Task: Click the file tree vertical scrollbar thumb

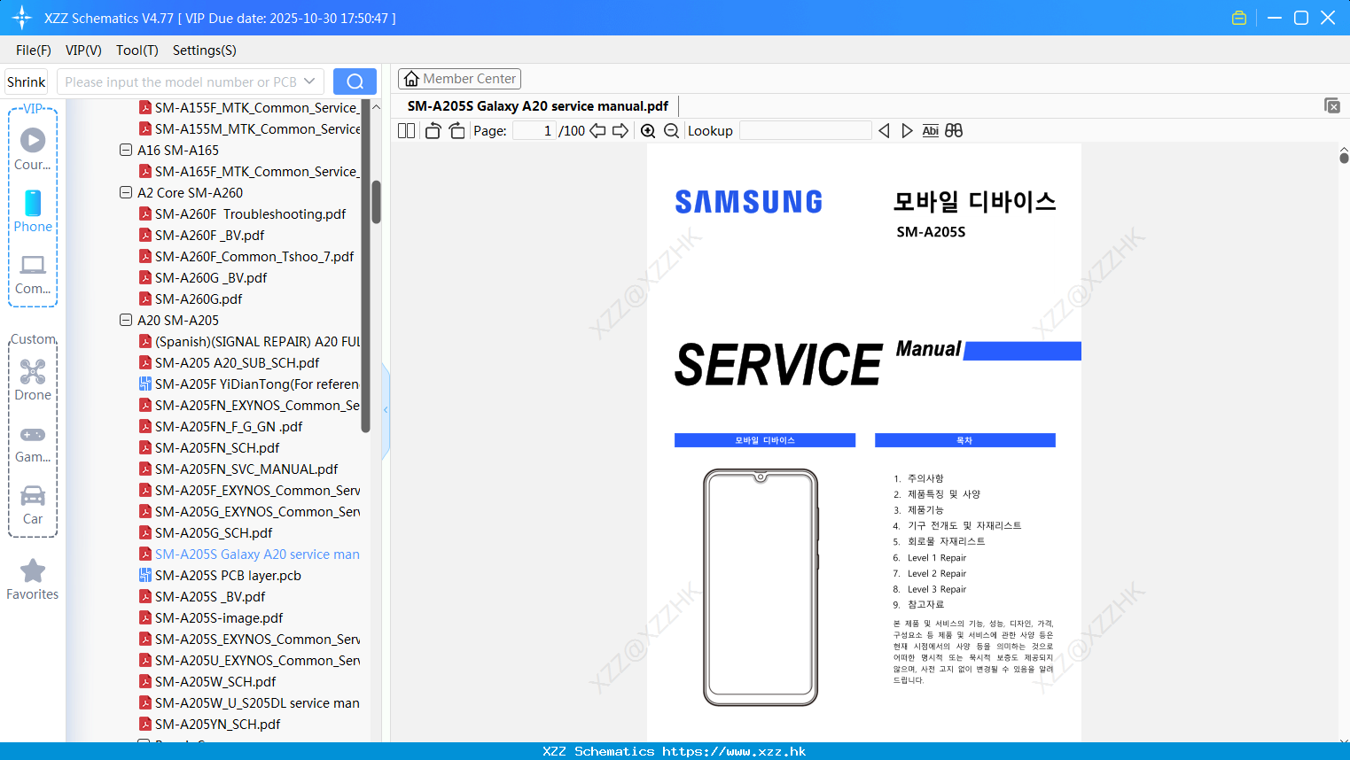Action: coord(376,202)
